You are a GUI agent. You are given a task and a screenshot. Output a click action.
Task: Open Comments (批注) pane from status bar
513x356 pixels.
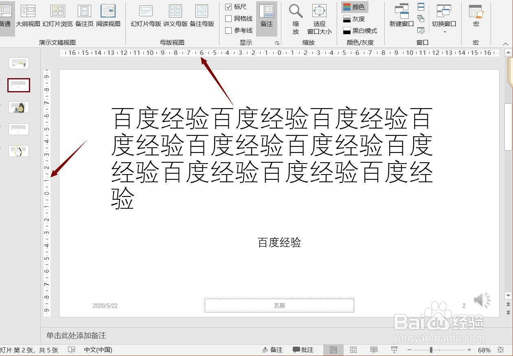(303, 350)
